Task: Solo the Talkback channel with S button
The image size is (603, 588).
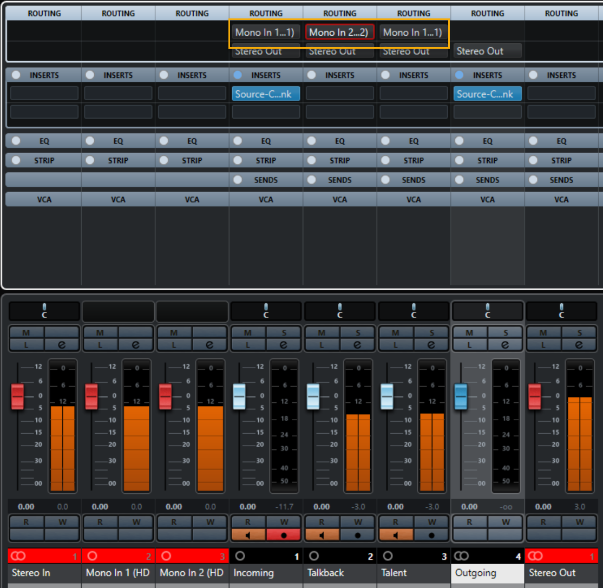Action: point(357,332)
